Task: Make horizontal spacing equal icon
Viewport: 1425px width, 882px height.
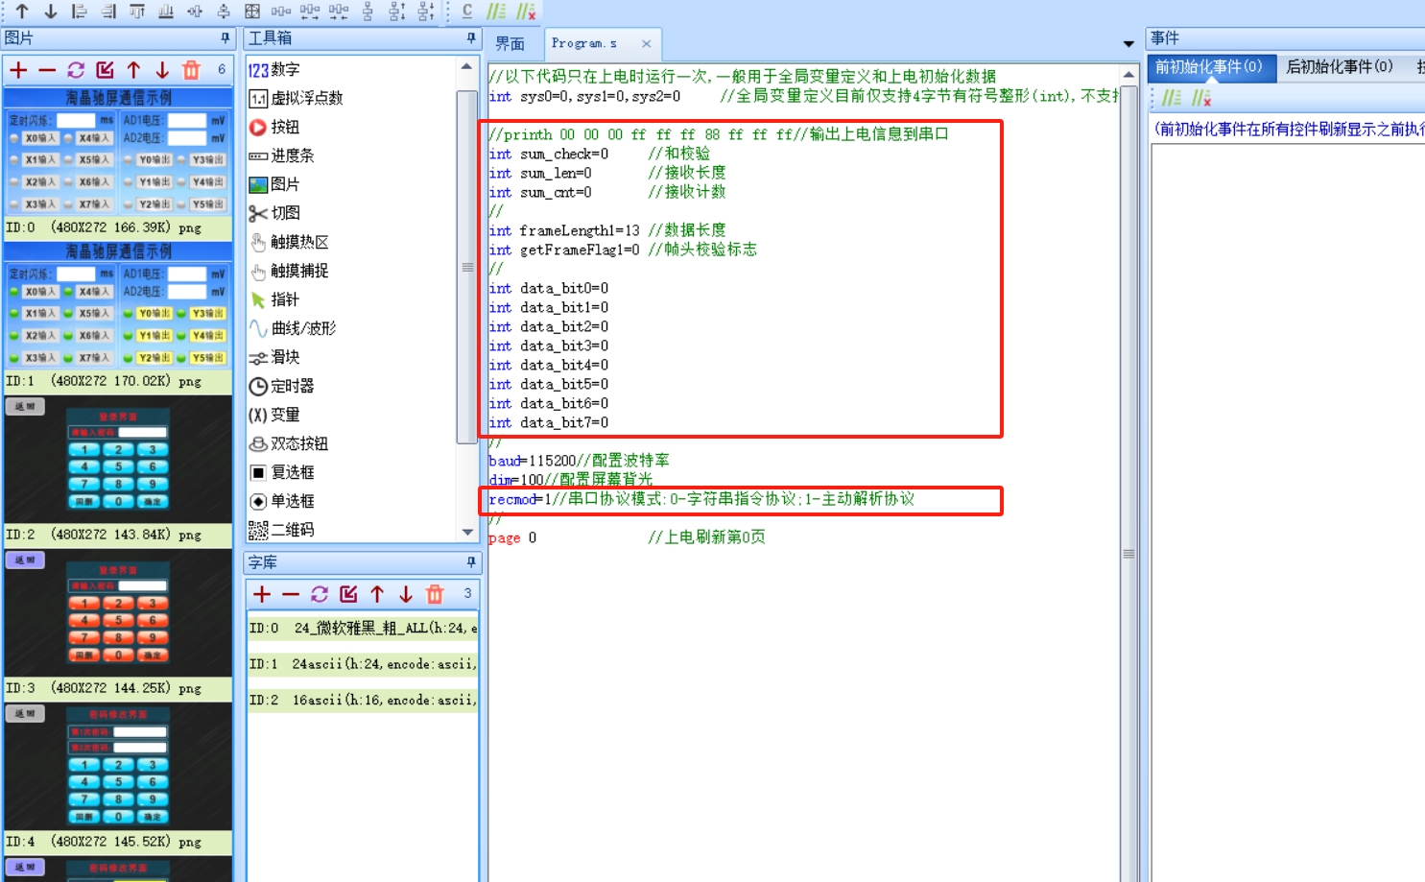Action: (281, 12)
